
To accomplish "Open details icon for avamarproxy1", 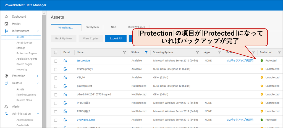I will 65,69.
